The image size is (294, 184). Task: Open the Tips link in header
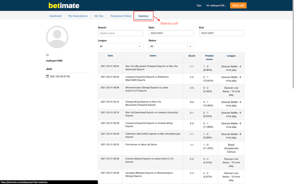click(x=199, y=6)
